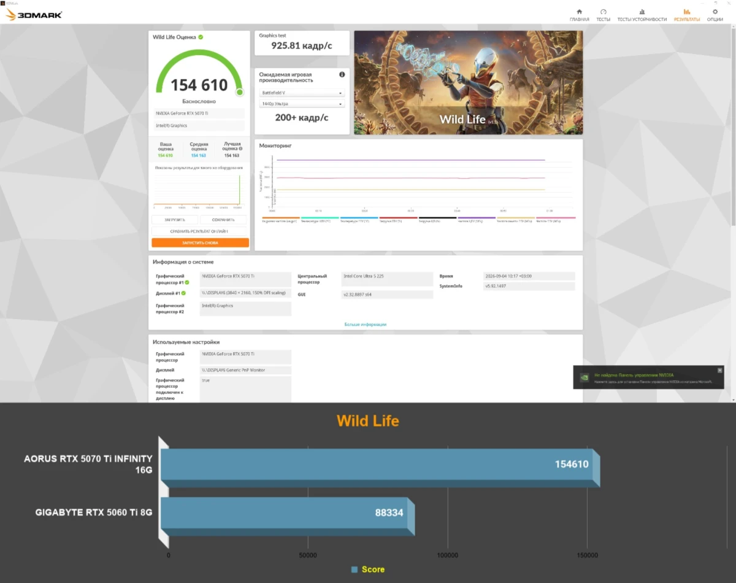The image size is (736, 583).
Task: Click СРАВНИТЬ РЕЗУЛЬТАТ ОНЛАЙН button
Action: [200, 231]
